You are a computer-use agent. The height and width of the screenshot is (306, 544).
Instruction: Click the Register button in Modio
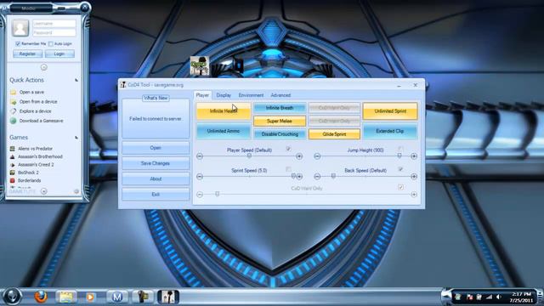(x=27, y=54)
